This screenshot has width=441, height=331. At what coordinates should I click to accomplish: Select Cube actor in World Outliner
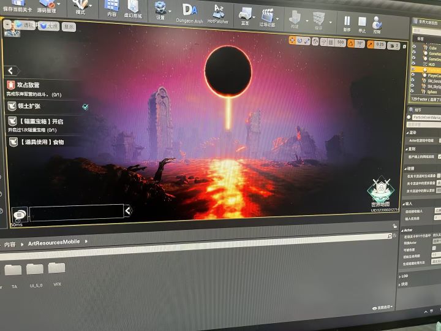[432, 48]
